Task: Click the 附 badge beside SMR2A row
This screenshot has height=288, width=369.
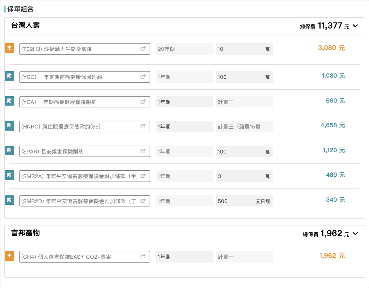Action: tap(10, 175)
